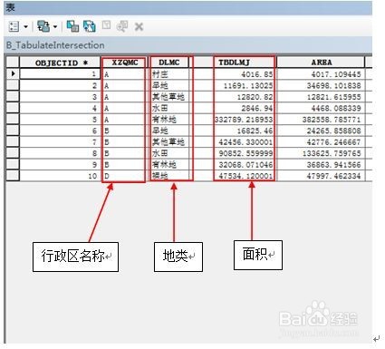Click the DLMC column header
Screen dimensions: 385x349
click(169, 63)
